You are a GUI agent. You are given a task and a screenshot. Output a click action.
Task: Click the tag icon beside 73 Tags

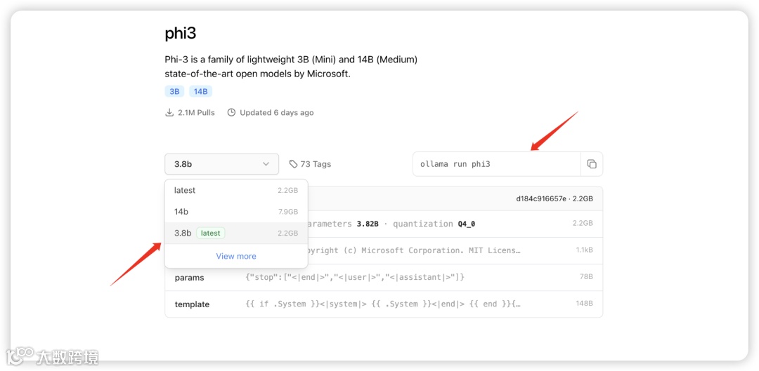[x=293, y=164]
